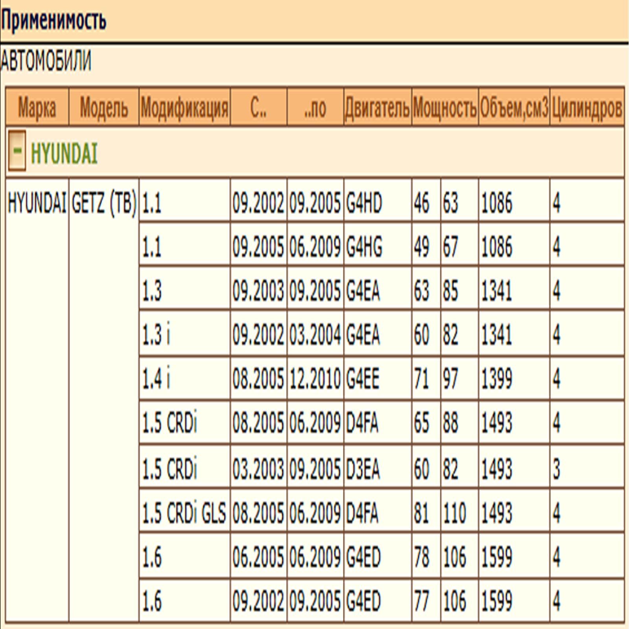
Task: Select cylinder count 3
Action: coord(587,467)
